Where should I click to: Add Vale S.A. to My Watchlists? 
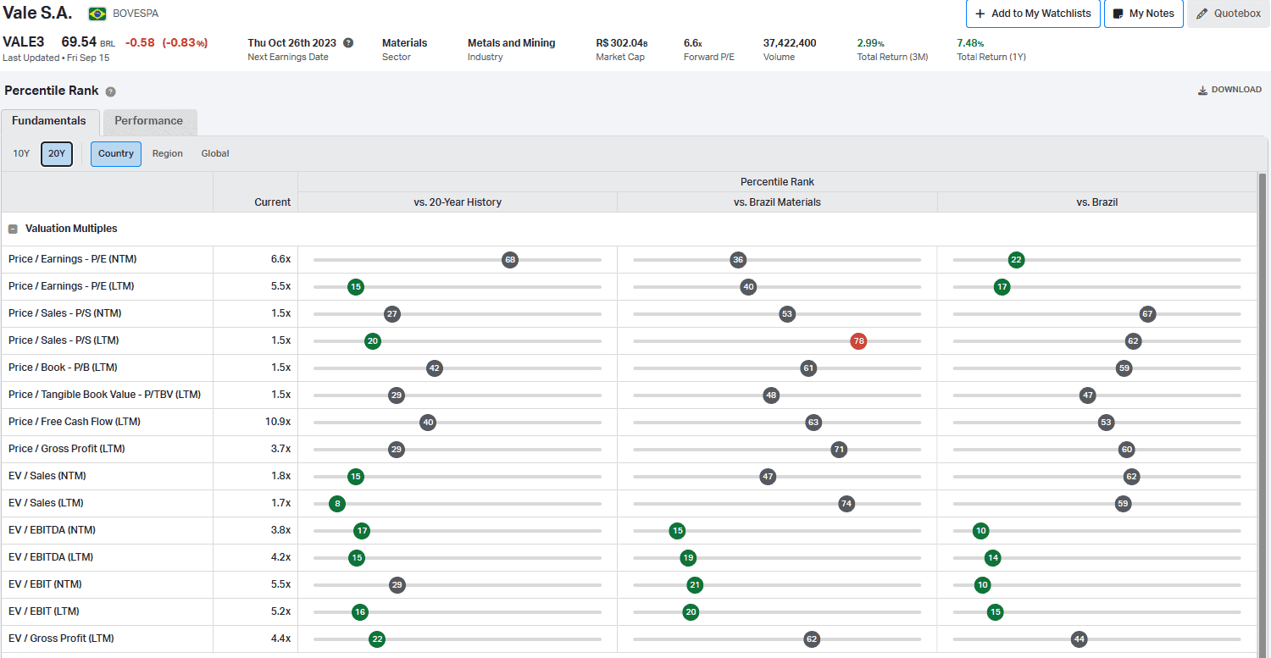coord(1034,14)
